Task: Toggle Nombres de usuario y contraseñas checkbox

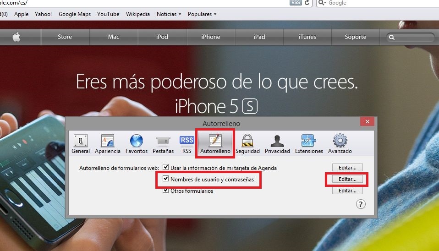Action: [x=166, y=179]
